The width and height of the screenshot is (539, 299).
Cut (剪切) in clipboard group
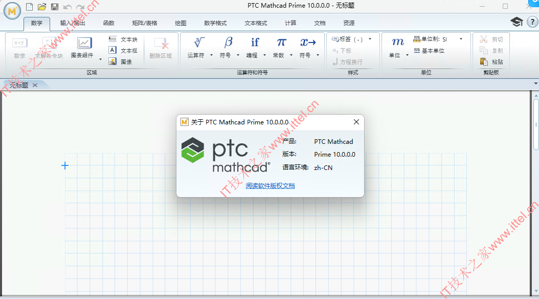(491, 39)
